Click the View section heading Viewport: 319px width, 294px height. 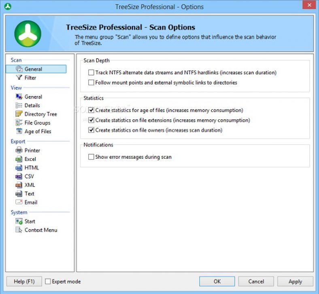pos(16,88)
